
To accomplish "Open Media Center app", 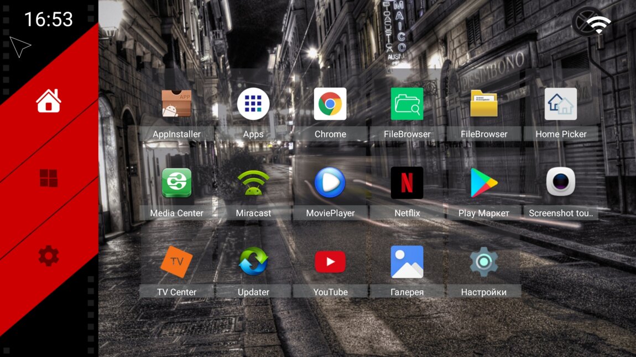I will coord(176,183).
